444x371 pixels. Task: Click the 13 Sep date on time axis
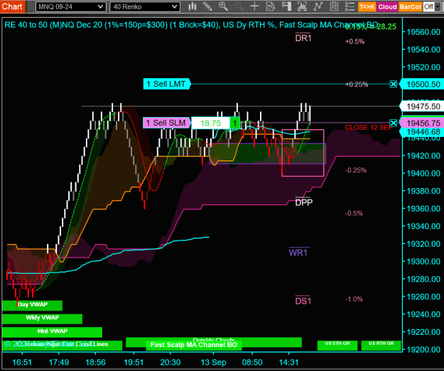pyautogui.click(x=213, y=362)
